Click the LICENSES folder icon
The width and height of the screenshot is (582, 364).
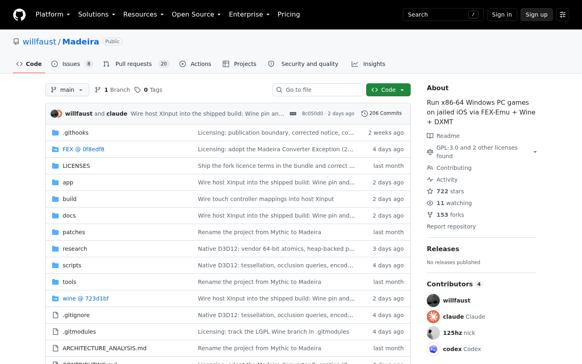pyautogui.click(x=55, y=166)
